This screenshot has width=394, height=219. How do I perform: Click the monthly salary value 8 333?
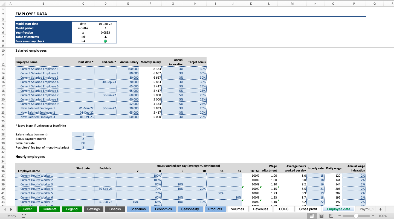click(x=150, y=69)
